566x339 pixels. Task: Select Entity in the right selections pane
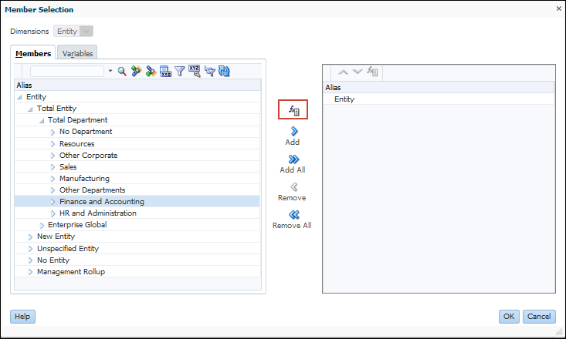pyautogui.click(x=344, y=99)
